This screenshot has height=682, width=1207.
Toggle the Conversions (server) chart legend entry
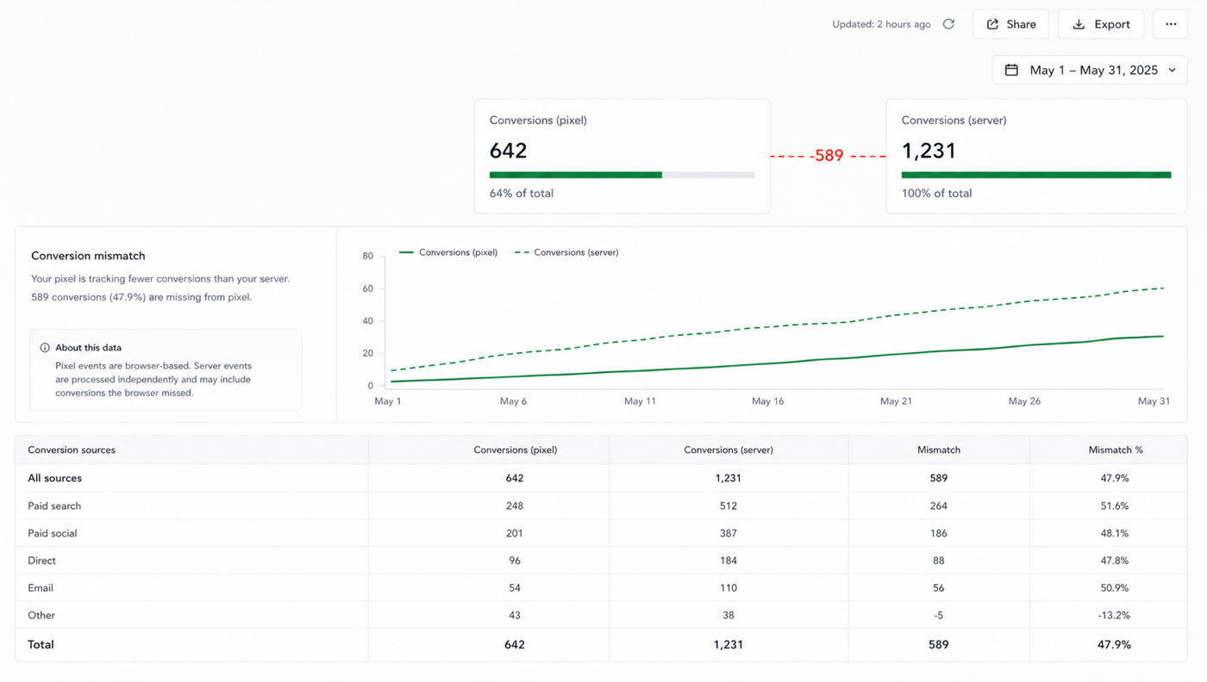pos(566,252)
